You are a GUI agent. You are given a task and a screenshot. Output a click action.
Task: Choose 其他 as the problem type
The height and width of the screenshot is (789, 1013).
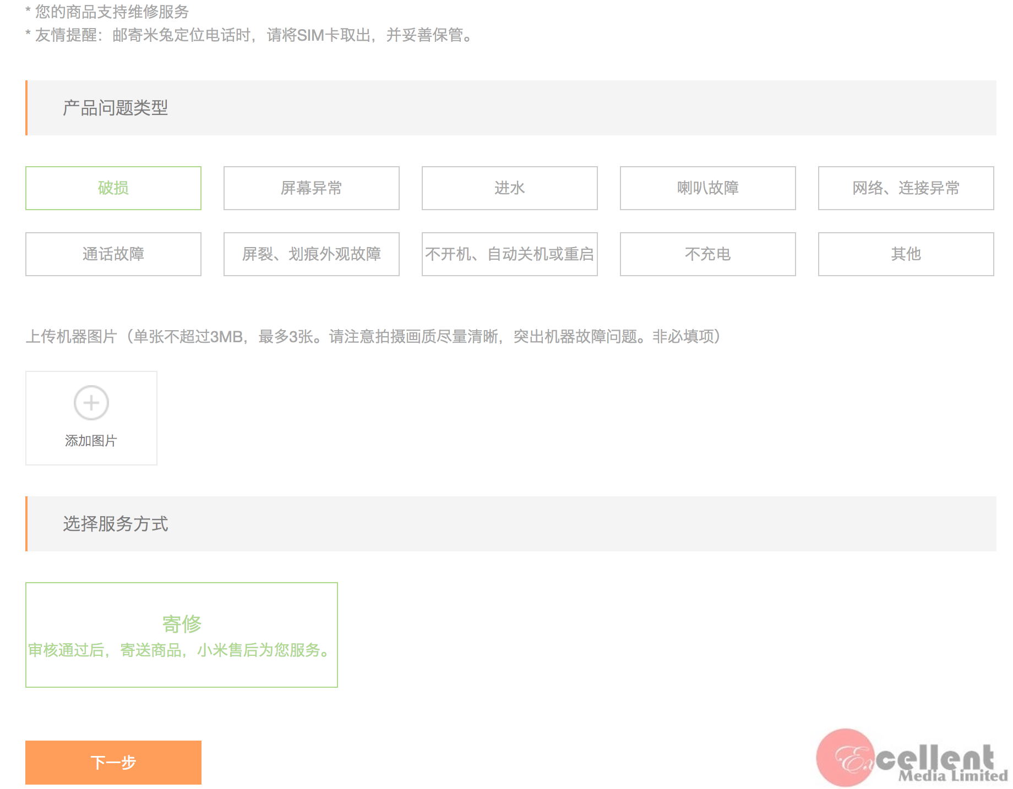pos(906,254)
